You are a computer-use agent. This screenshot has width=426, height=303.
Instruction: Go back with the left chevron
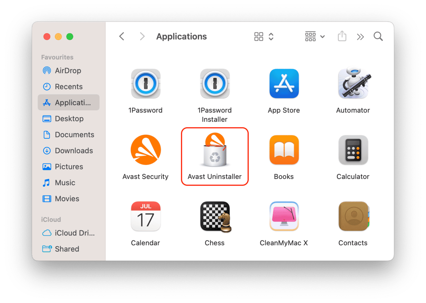122,36
